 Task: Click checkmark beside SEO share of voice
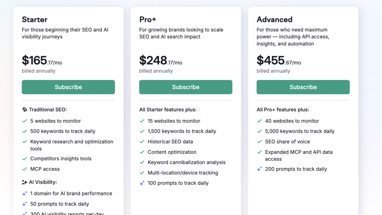point(259,142)
